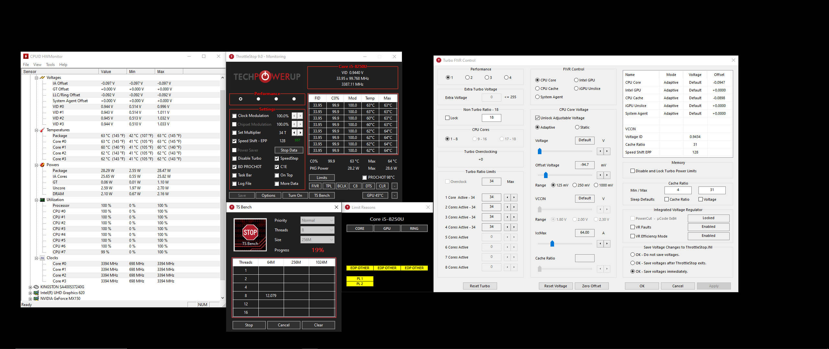Open the View menu in HWMonitor
The height and width of the screenshot is (349, 829).
click(37, 65)
